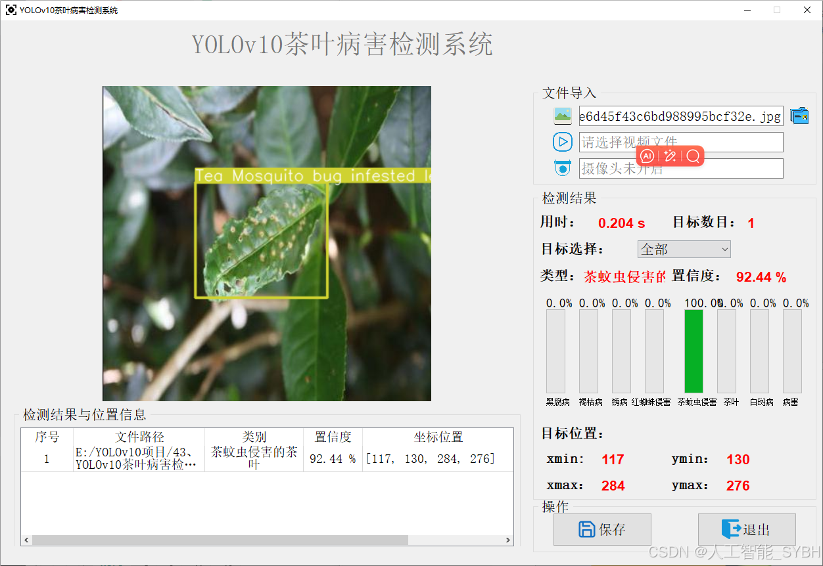Click the 黑腐病 probability bar
The height and width of the screenshot is (566, 823).
pyautogui.click(x=555, y=351)
